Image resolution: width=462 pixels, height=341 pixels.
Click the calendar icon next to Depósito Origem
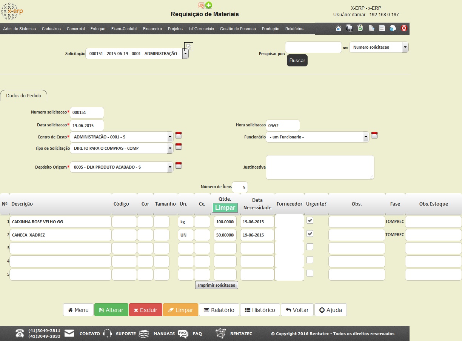pyautogui.click(x=179, y=165)
